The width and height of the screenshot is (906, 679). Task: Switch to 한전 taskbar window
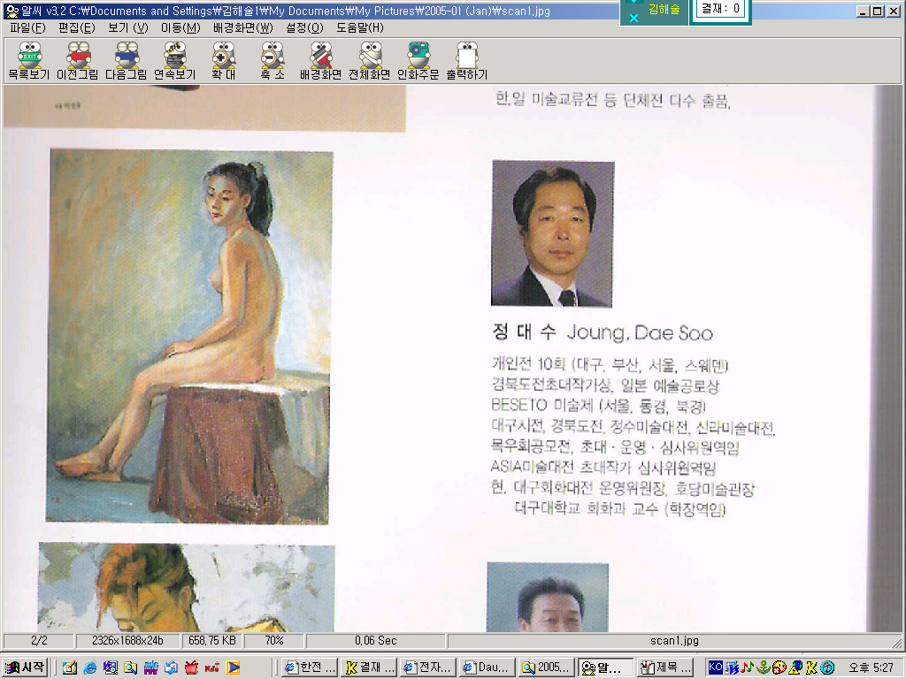point(311,668)
